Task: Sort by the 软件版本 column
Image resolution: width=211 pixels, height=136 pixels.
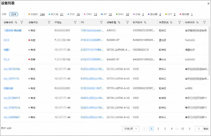Action: (145, 22)
